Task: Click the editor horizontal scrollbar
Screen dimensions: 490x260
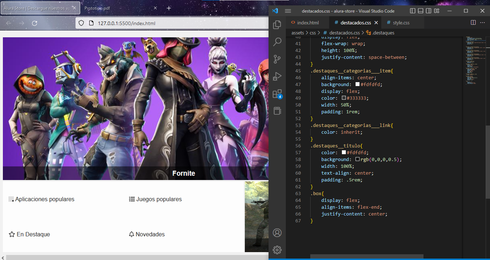Action: click(x=367, y=256)
